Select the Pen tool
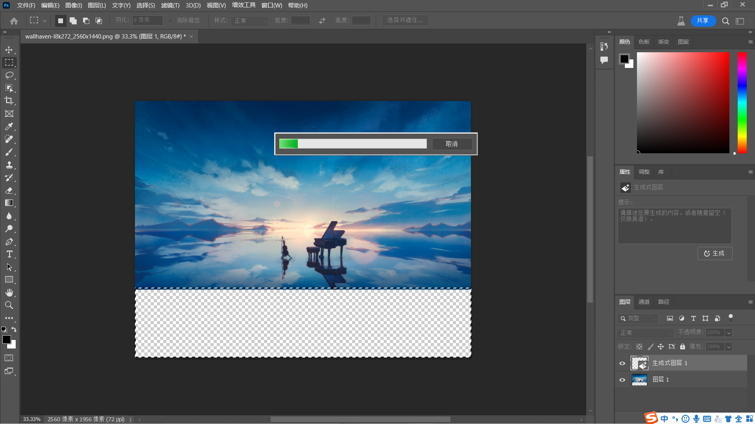This screenshot has width=755, height=424. coord(9,241)
